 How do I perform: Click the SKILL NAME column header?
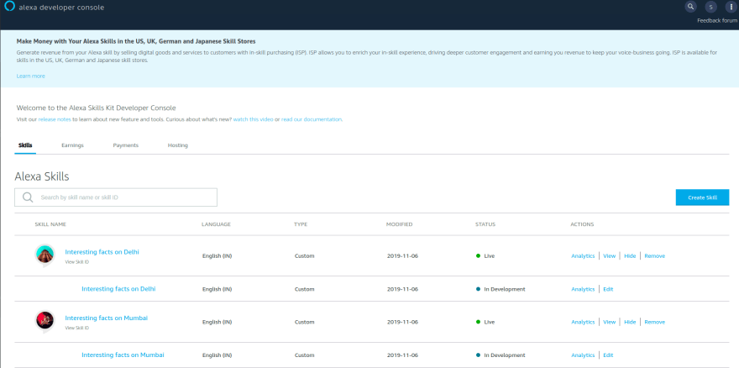tap(50, 224)
